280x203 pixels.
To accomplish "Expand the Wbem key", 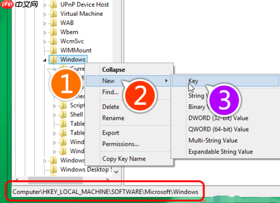I will [x=45, y=33].
